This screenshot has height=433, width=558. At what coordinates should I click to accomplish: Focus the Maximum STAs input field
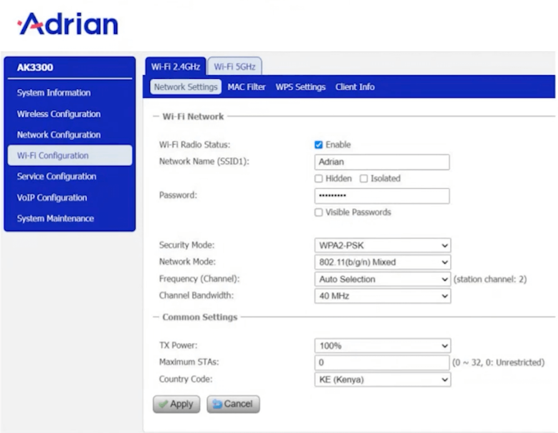pyautogui.click(x=382, y=363)
